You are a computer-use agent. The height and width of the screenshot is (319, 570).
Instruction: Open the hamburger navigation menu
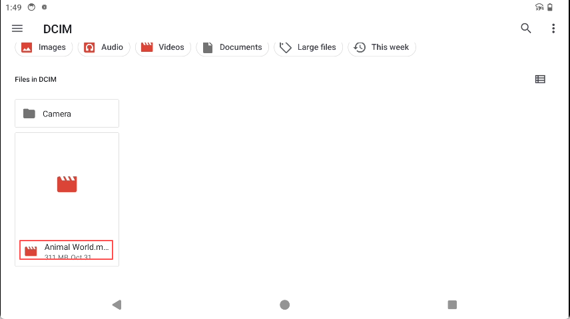[x=17, y=29]
